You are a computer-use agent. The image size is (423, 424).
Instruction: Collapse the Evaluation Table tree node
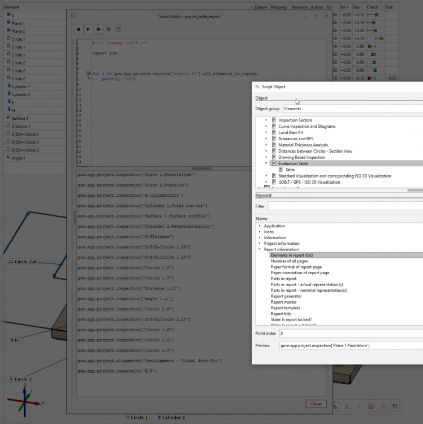[x=266, y=163]
